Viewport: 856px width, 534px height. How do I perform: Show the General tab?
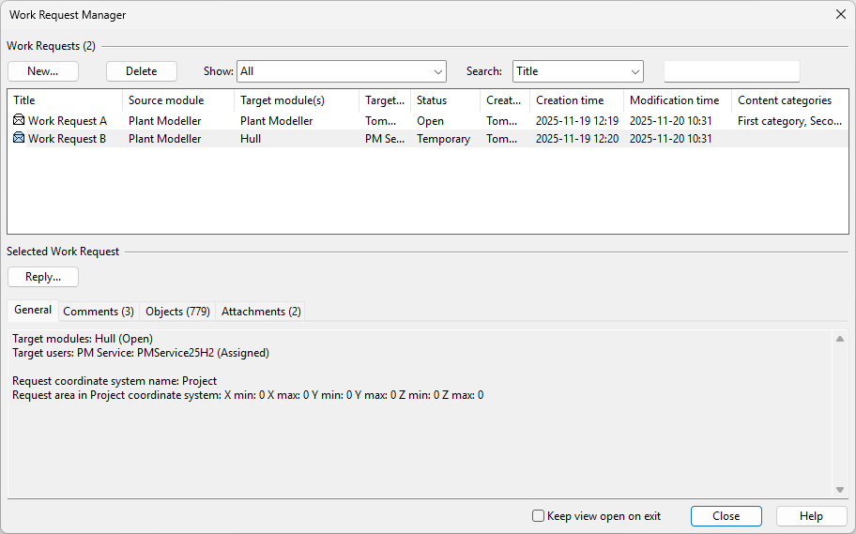pyautogui.click(x=33, y=311)
